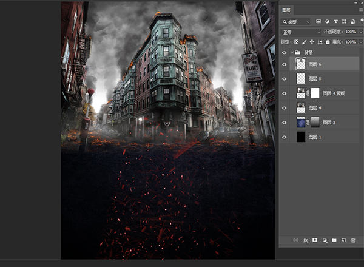Hide 图层 6 using its eye icon
This screenshot has height=267, width=364.
tap(284, 64)
